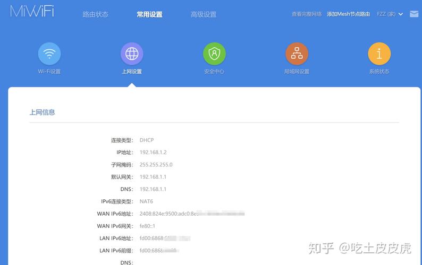Open the 局域网设置 network icon

point(297,54)
